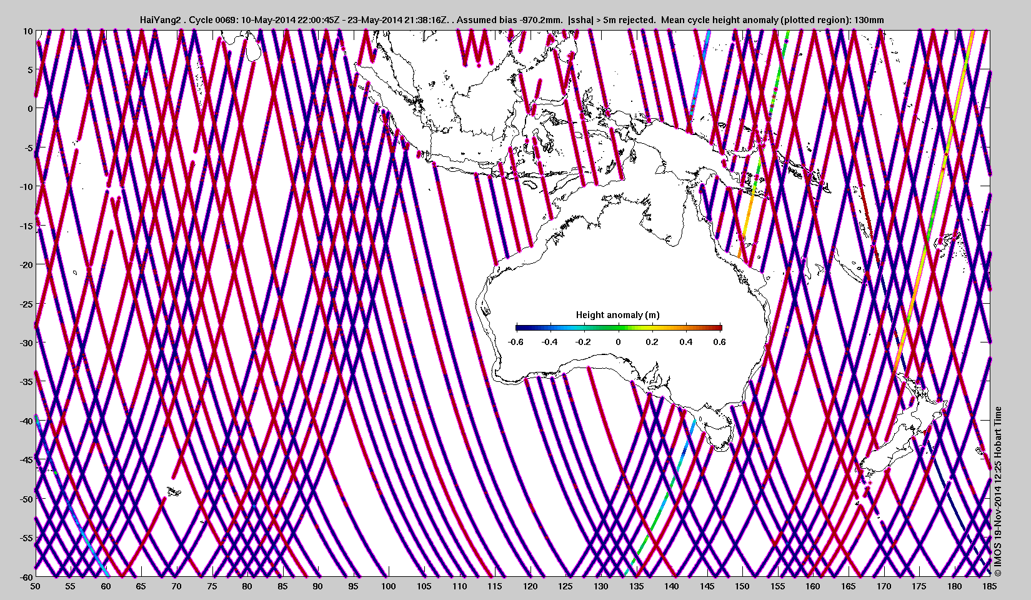1031x600 pixels.
Task: Click the green center of the colorbar
Action: 619,327
